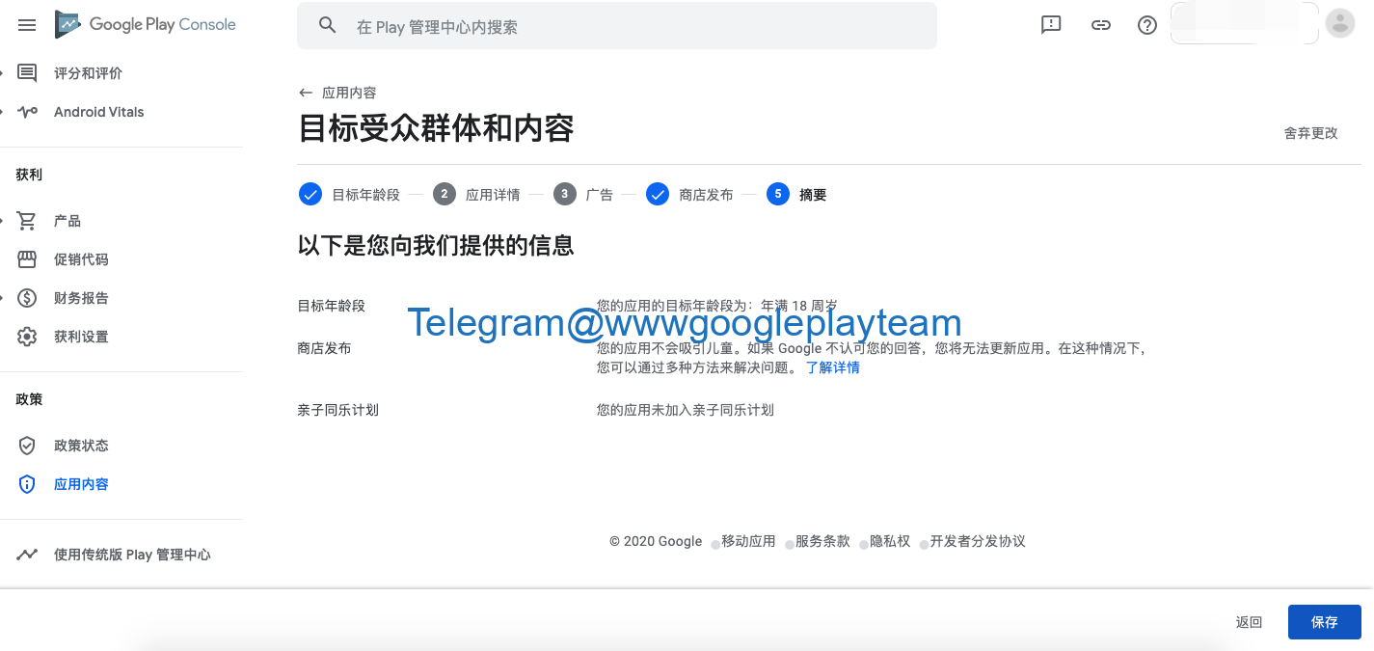
Task: Click the account name box
Action: coord(1244,23)
